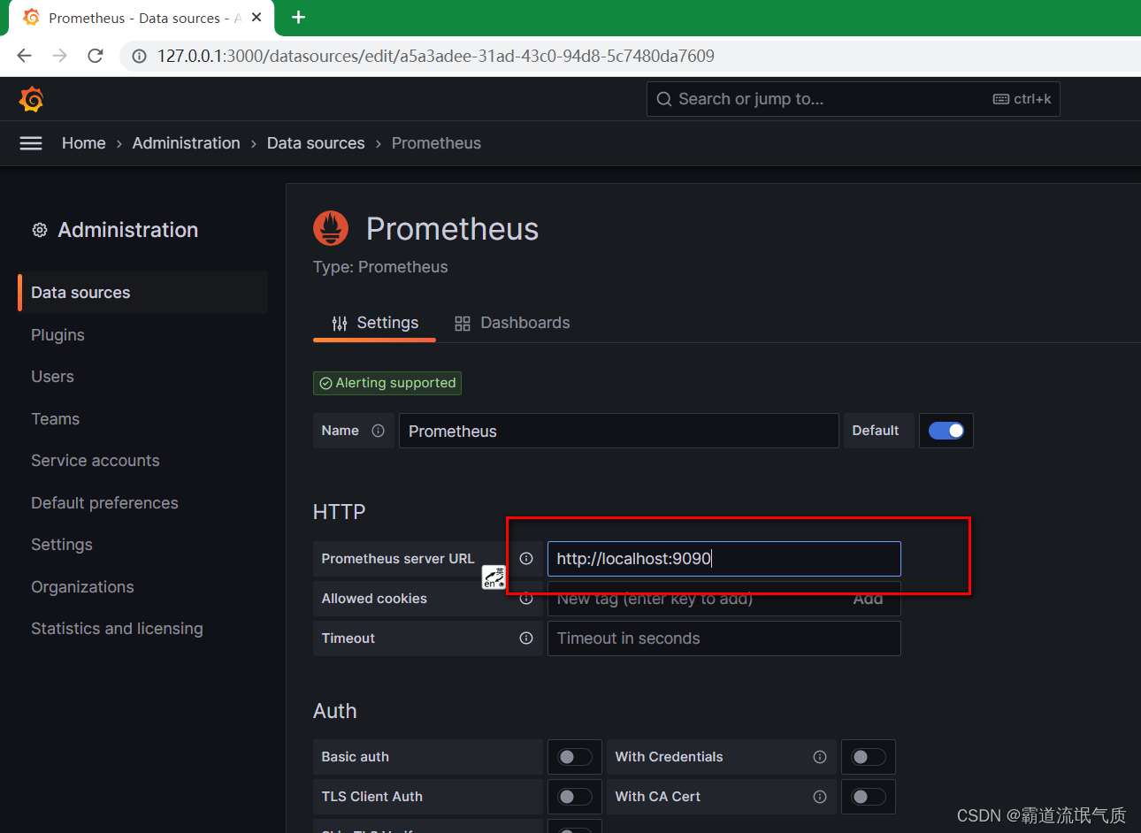Image resolution: width=1141 pixels, height=833 pixels.
Task: Click the Prometheus server URL input
Action: [724, 559]
